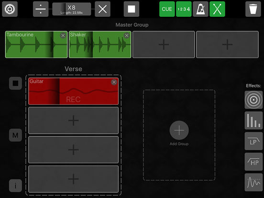The image size is (264, 198).
Task: Remove the Shaker loop with its X
Action: (x=127, y=35)
